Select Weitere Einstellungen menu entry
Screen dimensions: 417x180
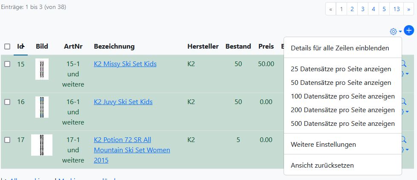[323, 144]
